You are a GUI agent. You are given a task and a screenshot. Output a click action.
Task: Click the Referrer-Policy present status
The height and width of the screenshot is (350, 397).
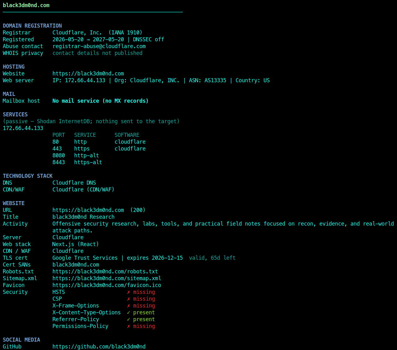(x=141, y=319)
